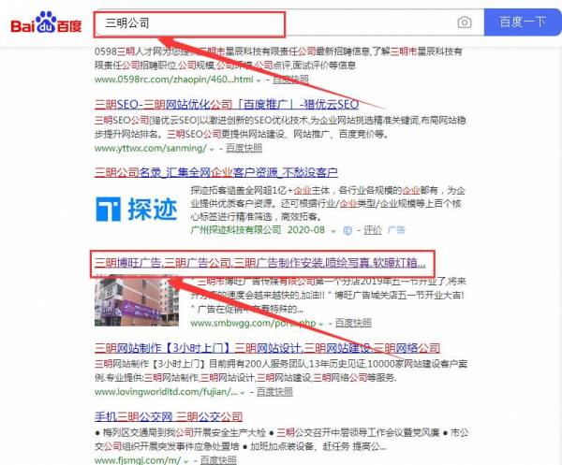Click the www.0598rc.com/zhaopin URL link
This screenshot has width=562, height=465.
point(173,80)
